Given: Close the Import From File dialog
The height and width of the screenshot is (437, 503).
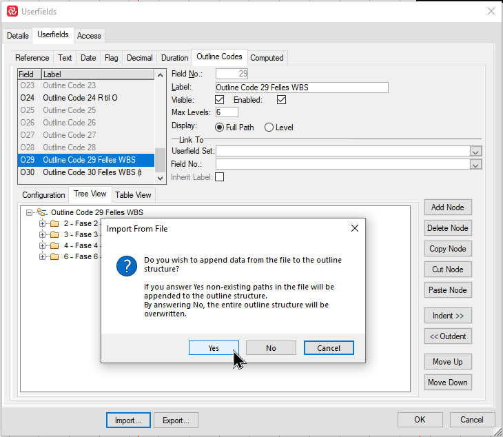Looking at the screenshot, I should (354, 228).
